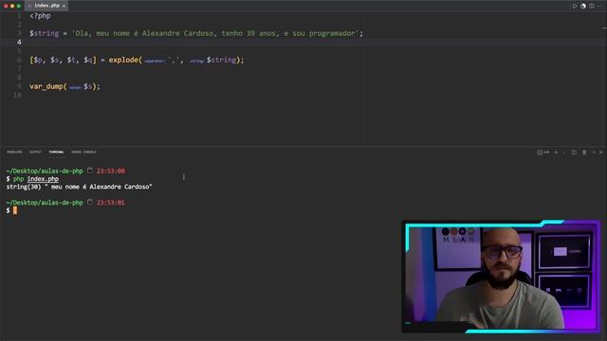Click the explode function call
The width and height of the screenshot is (607, 341).
click(x=123, y=60)
